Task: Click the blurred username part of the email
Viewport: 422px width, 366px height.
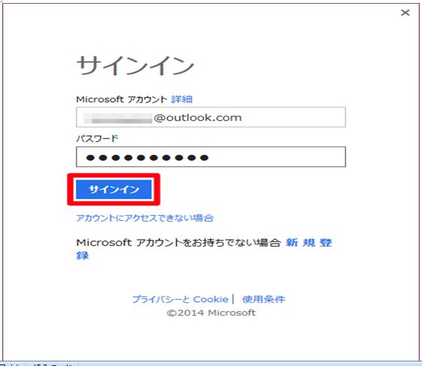Action: coord(118,118)
